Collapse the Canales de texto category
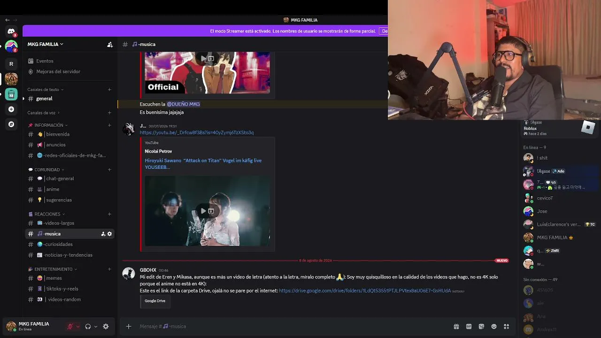 45,90
